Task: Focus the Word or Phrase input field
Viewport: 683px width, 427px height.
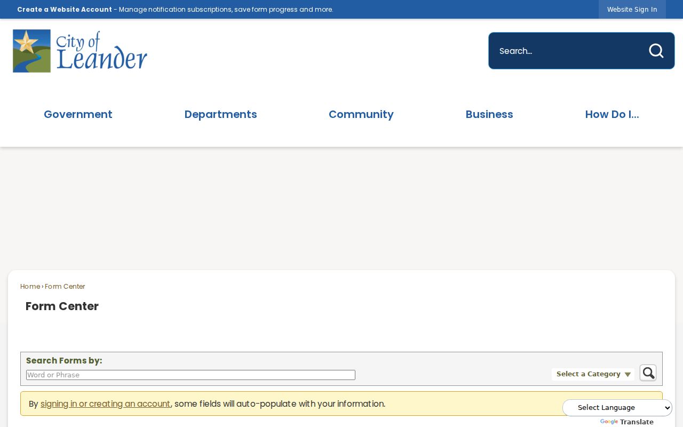Action: click(190, 375)
